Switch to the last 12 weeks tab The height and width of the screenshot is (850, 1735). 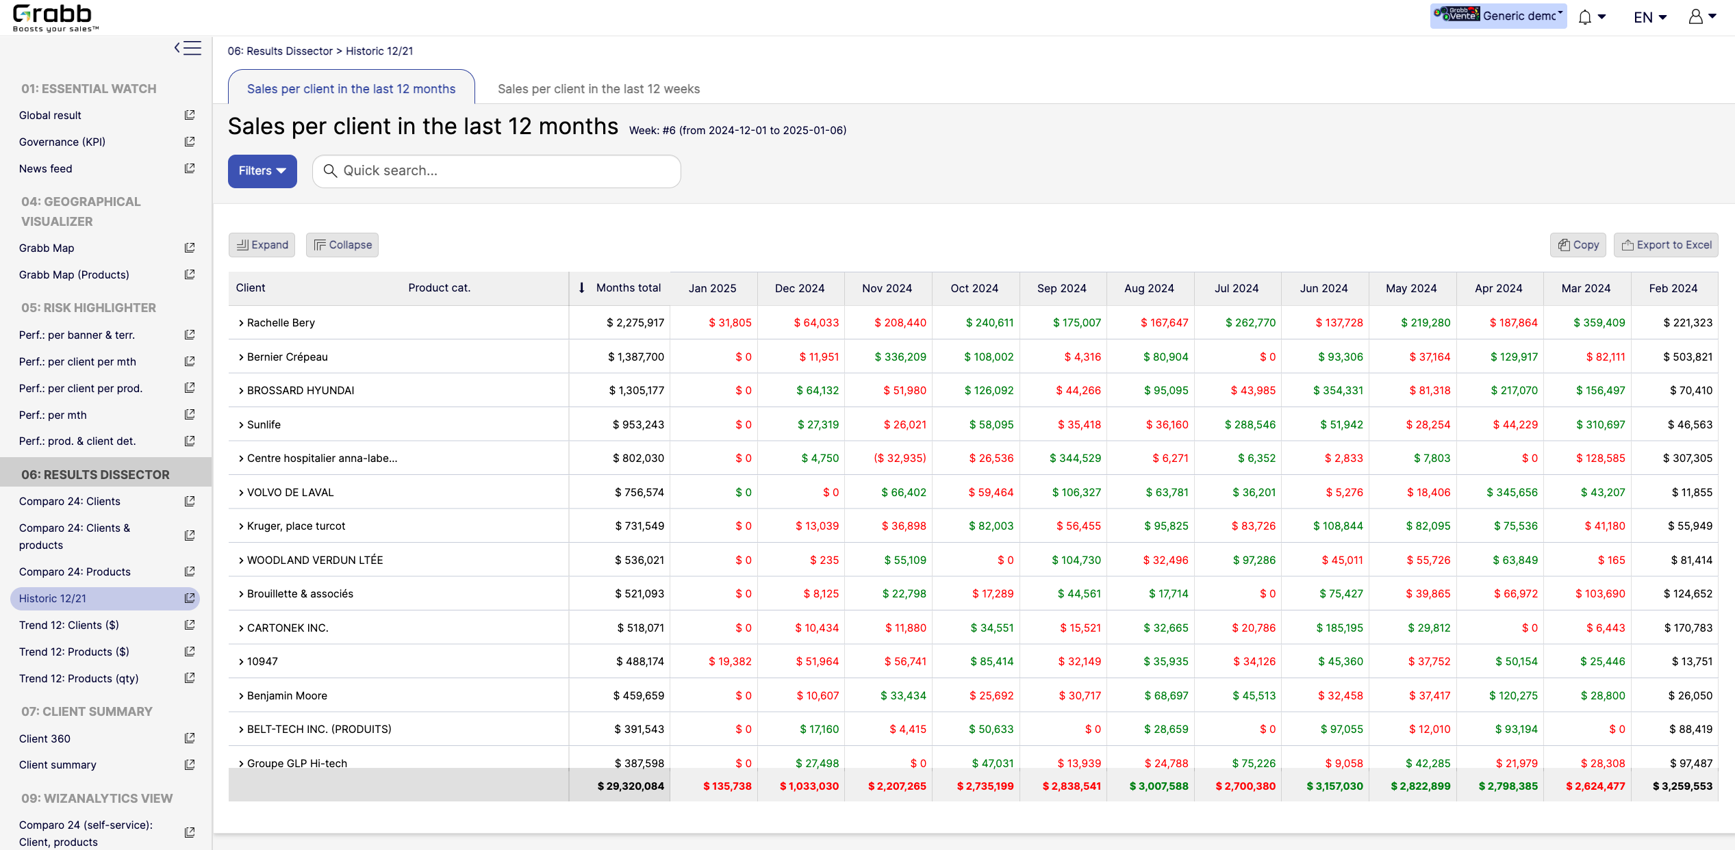click(x=598, y=89)
